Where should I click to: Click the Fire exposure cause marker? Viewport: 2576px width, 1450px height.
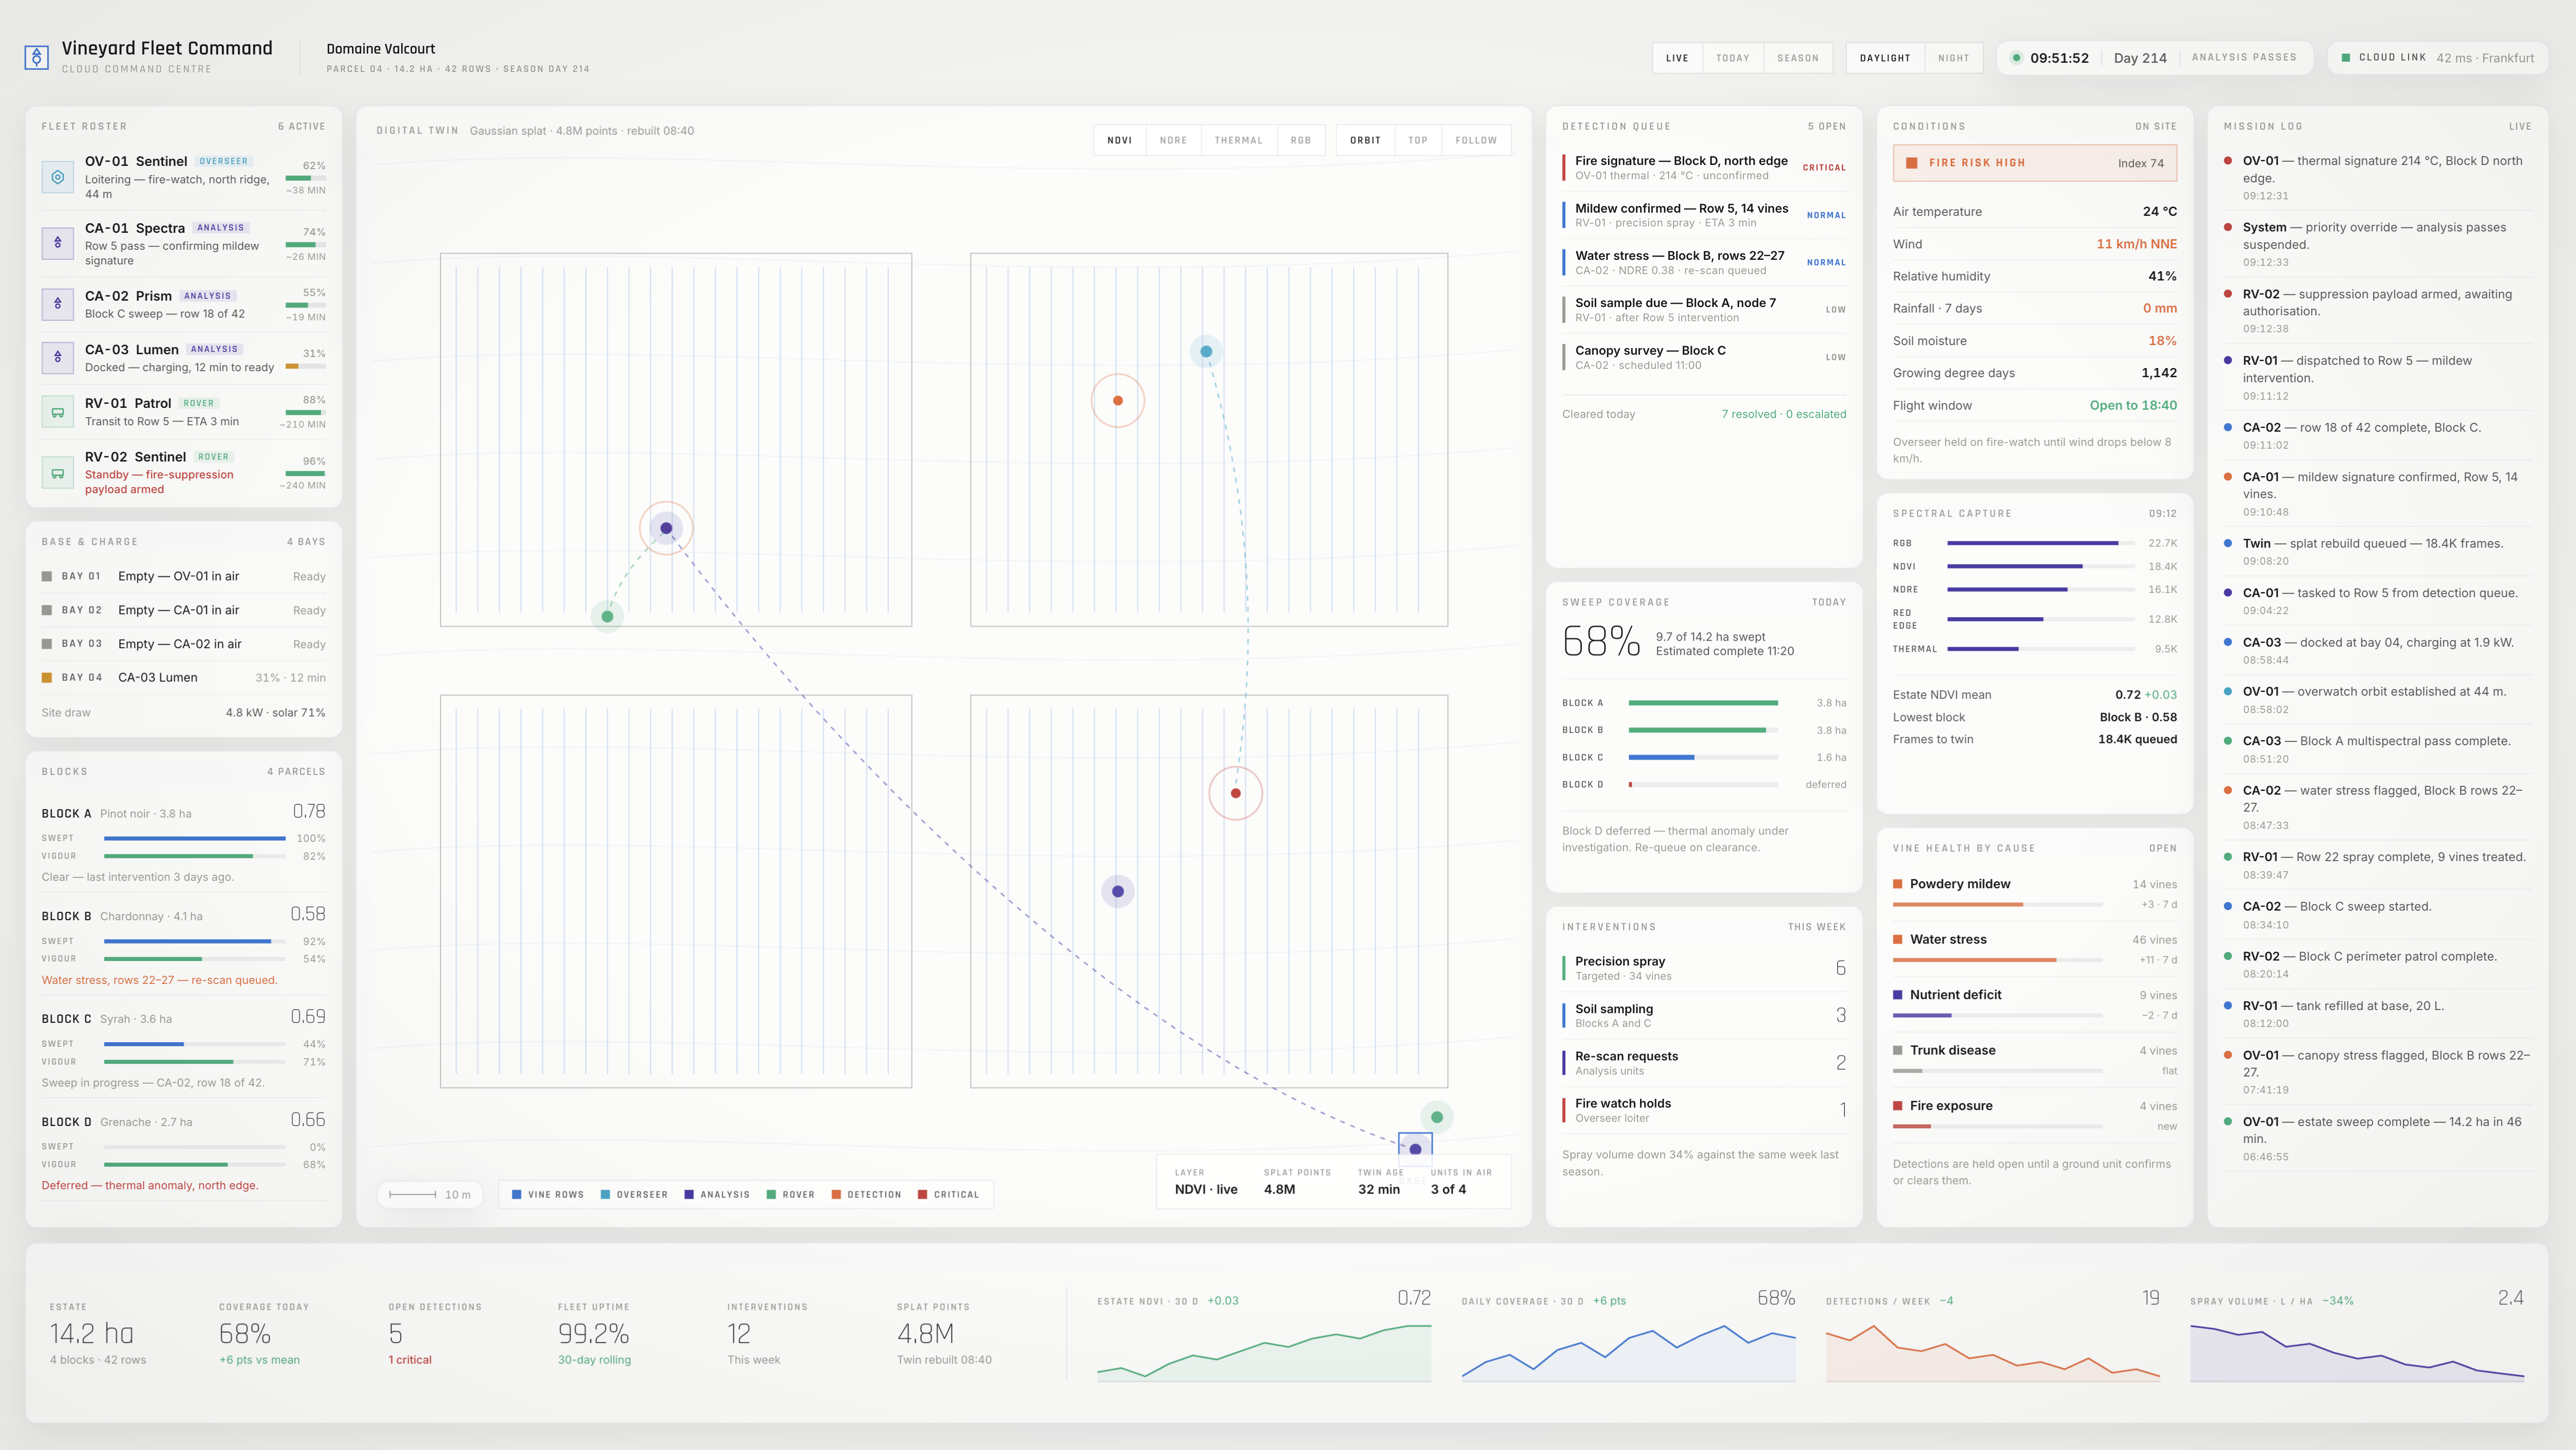(x=1898, y=1106)
